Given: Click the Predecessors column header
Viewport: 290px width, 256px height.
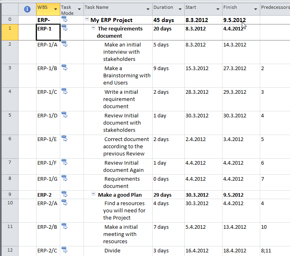Looking at the screenshot, I should (x=275, y=7).
